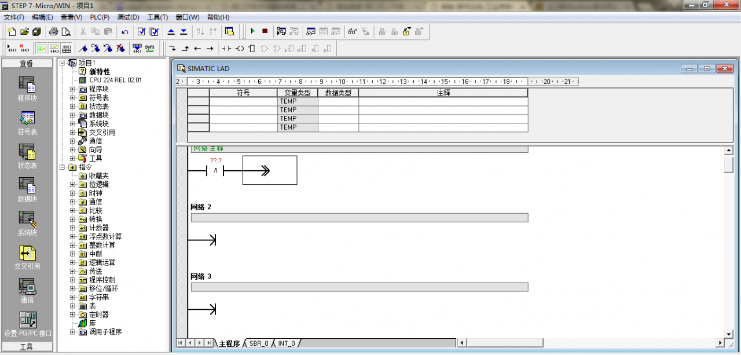The width and height of the screenshot is (741, 355).
Task: Expand the 定时器 instruction folder
Action: click(72, 315)
